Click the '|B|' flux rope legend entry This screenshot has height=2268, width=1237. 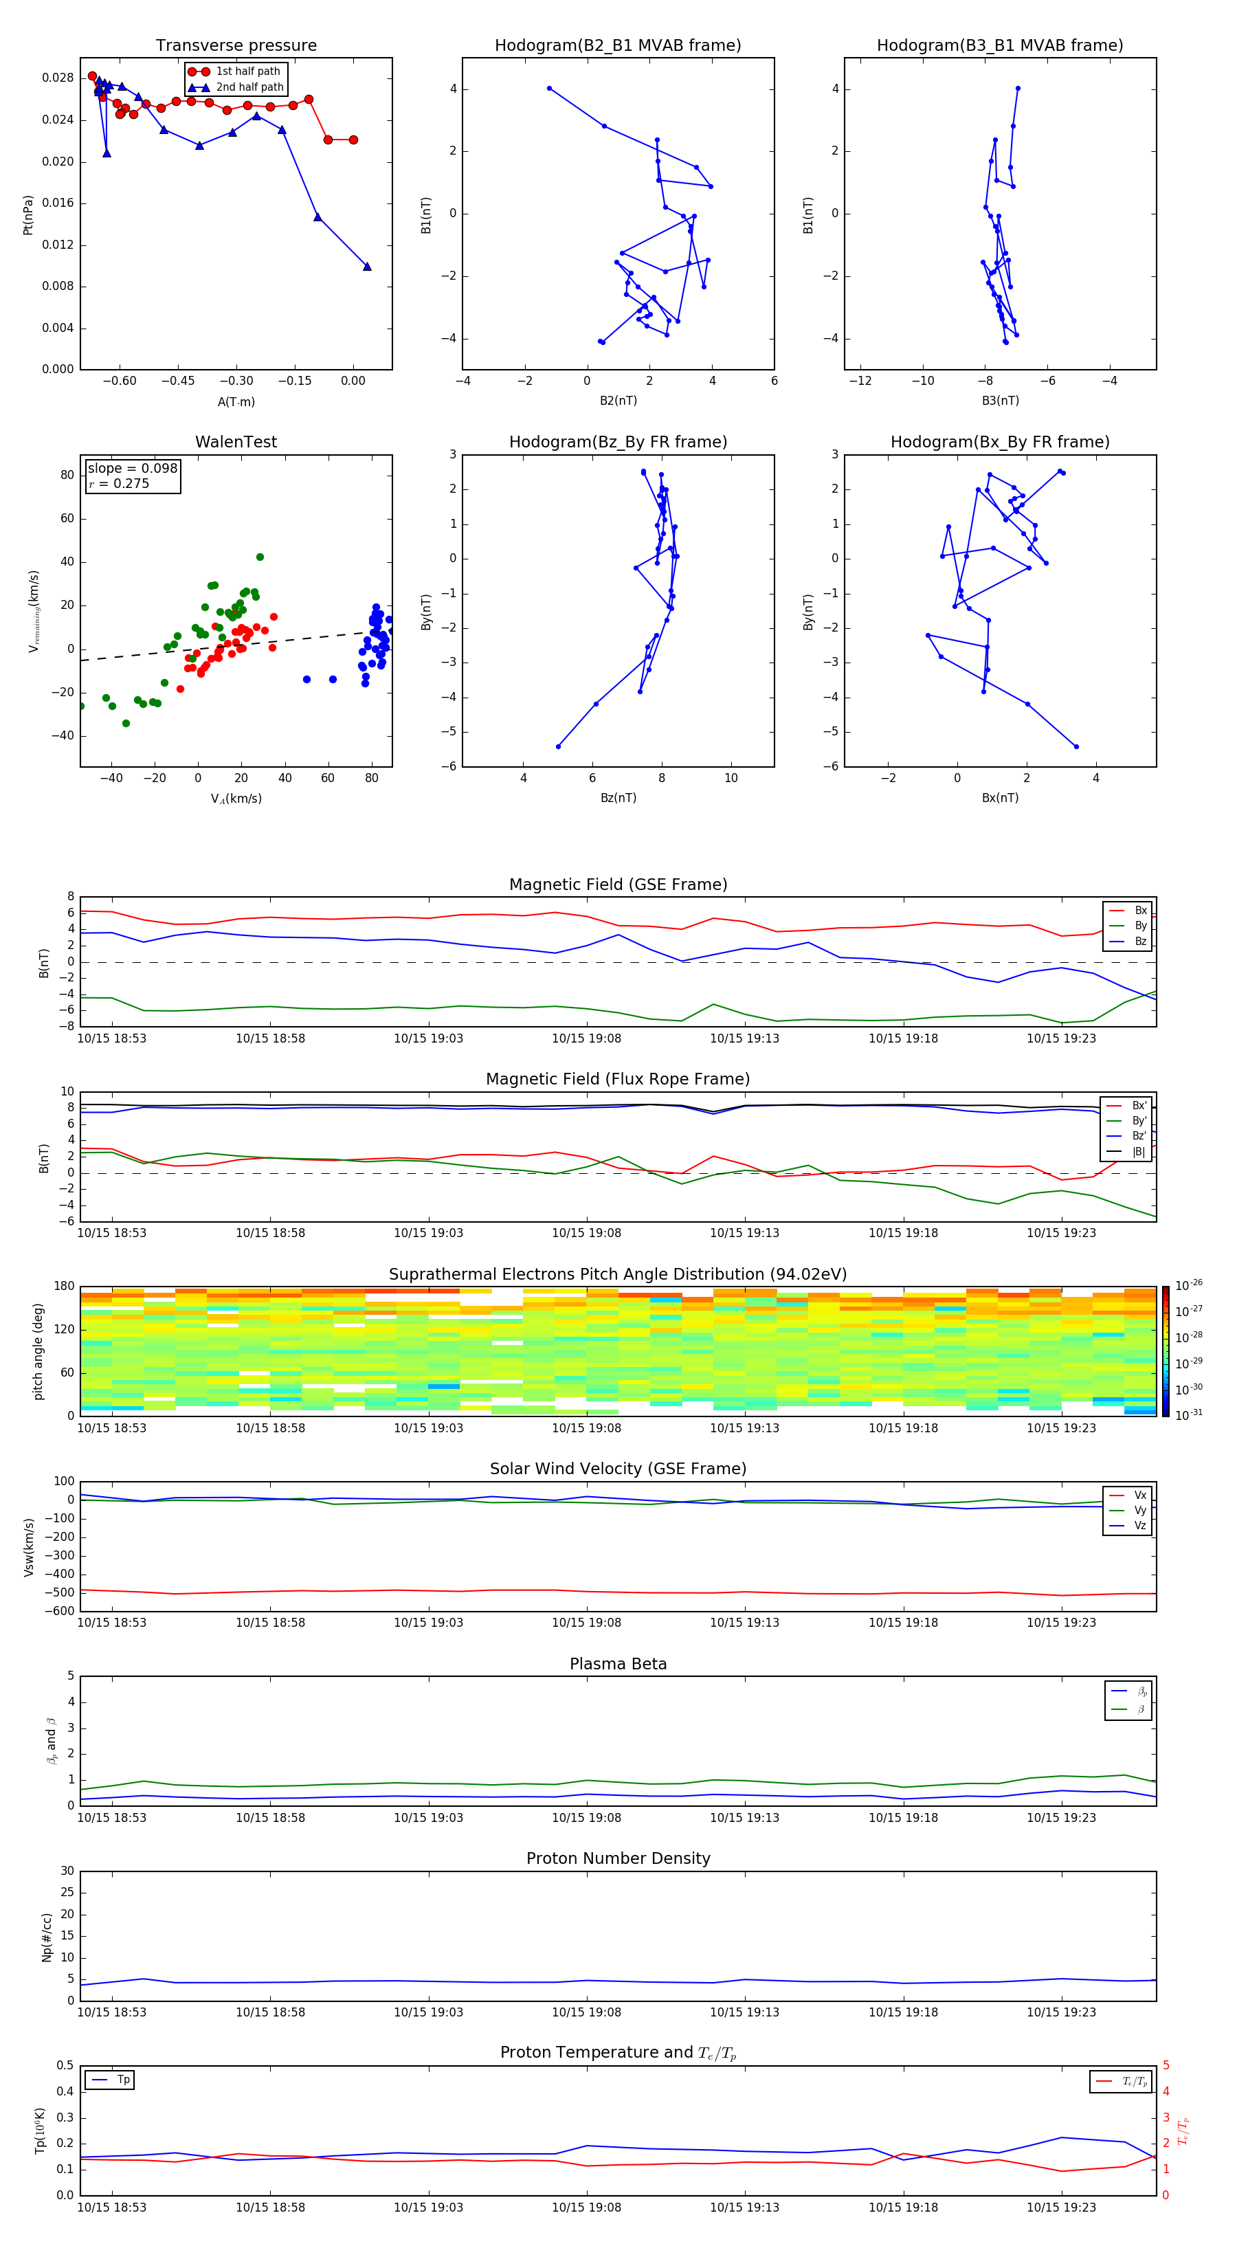[1127, 1152]
